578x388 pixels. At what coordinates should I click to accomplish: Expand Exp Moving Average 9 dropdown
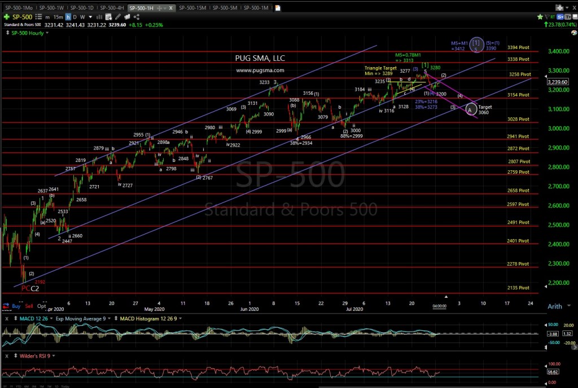[110, 319]
